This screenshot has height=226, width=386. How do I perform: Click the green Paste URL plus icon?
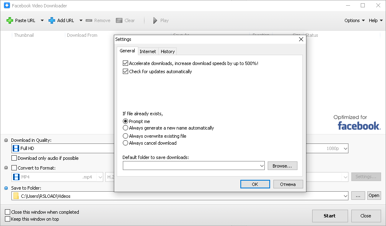pyautogui.click(x=10, y=20)
